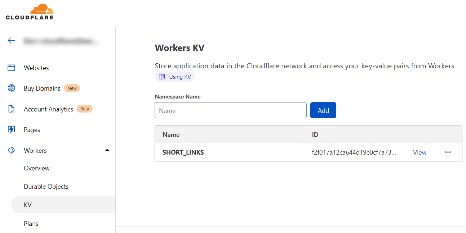
Task: Click the View link for SHORT_LINKS
Action: click(x=420, y=152)
